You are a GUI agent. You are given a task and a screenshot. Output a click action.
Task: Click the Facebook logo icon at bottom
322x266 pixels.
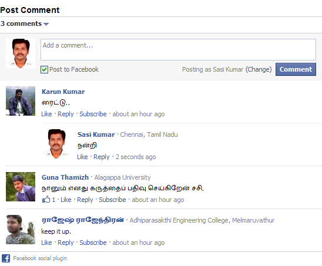point(6,258)
